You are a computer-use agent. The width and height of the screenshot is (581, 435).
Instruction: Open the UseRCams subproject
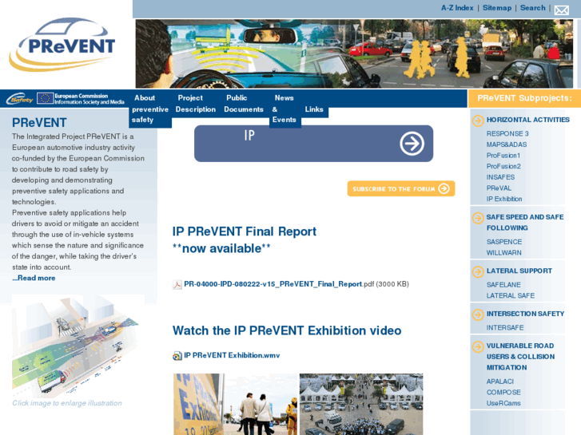pyautogui.click(x=503, y=403)
